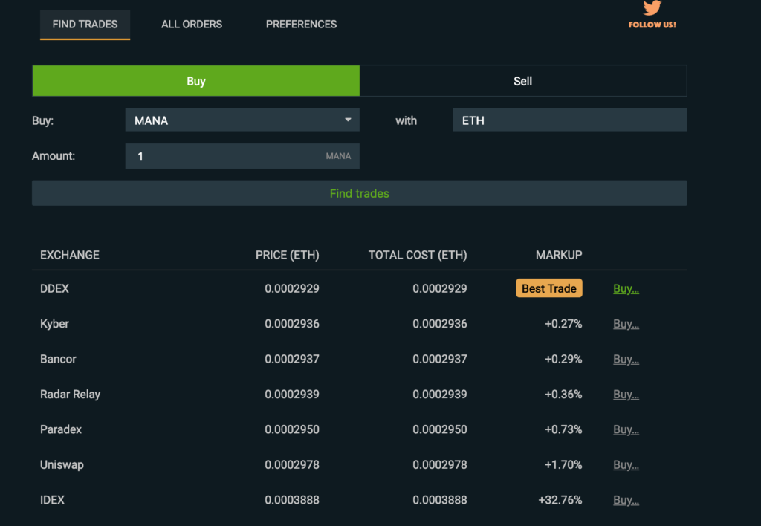
Task: Select the IDEX exchange name
Action: 53,500
